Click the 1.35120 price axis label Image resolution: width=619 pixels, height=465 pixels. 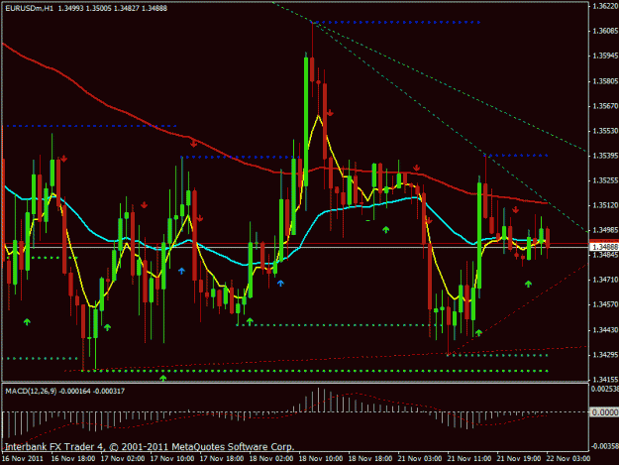pos(605,205)
